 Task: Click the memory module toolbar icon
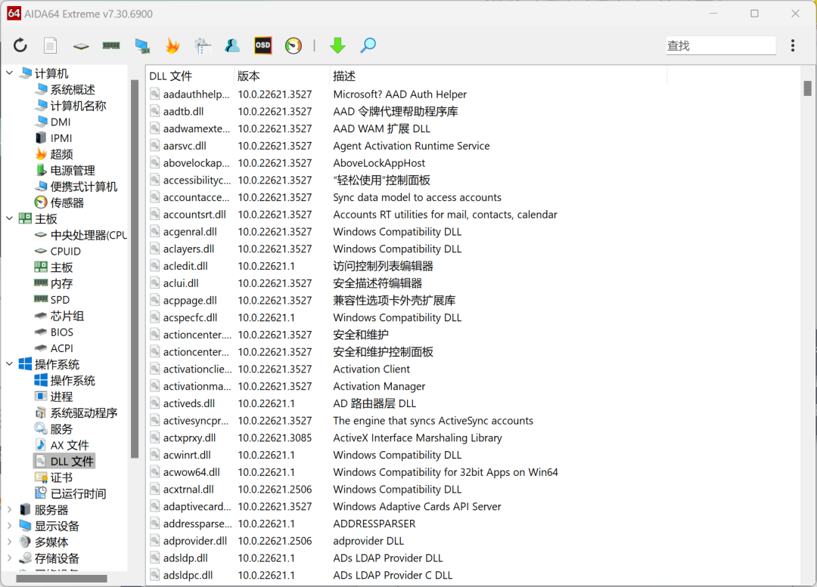pyautogui.click(x=111, y=46)
